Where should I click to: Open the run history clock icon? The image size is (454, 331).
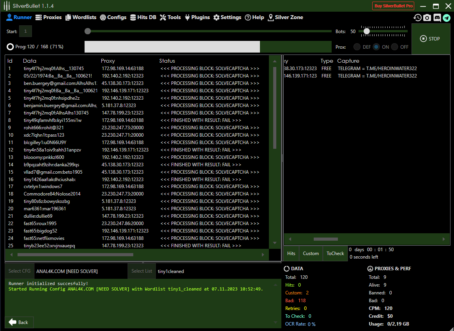417,18
